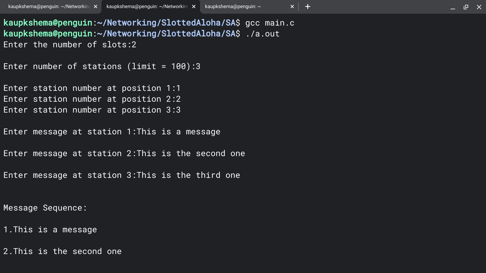Click the "Message Sequence:" output heading
The width and height of the screenshot is (486, 273).
coord(45,208)
